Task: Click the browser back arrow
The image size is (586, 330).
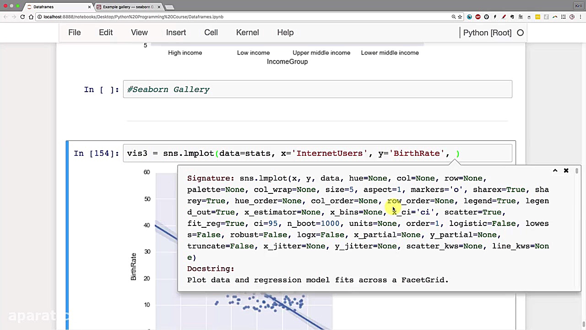Action: pos(6,16)
